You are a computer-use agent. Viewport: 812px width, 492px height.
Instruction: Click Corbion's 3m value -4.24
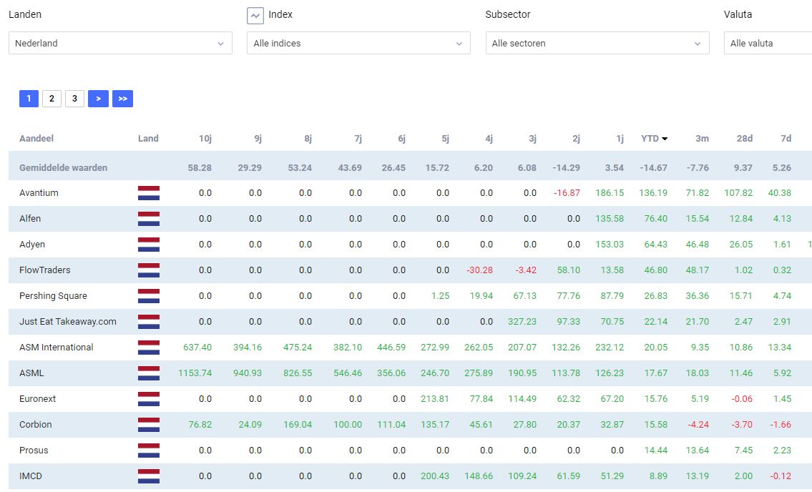coord(698,424)
